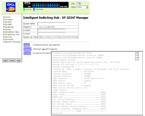Image resolution: width=145 pixels, height=116 pixels.
Task: Click the SNMP folder icon
Action: point(6,24)
